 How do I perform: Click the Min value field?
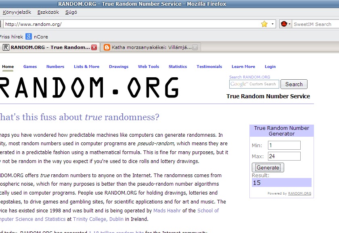(x=284, y=145)
